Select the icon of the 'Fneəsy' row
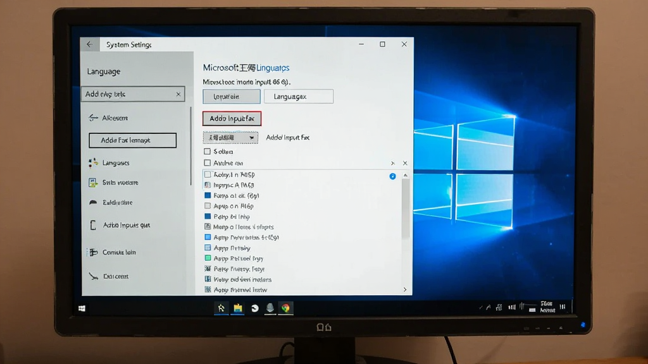 [x=208, y=269]
